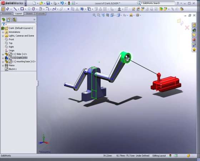
Task: Open the Line tool dropdown arrow
Action: 19,9
